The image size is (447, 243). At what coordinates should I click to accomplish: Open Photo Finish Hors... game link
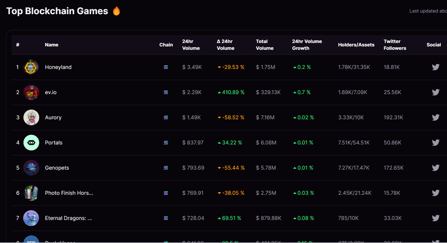click(x=69, y=193)
